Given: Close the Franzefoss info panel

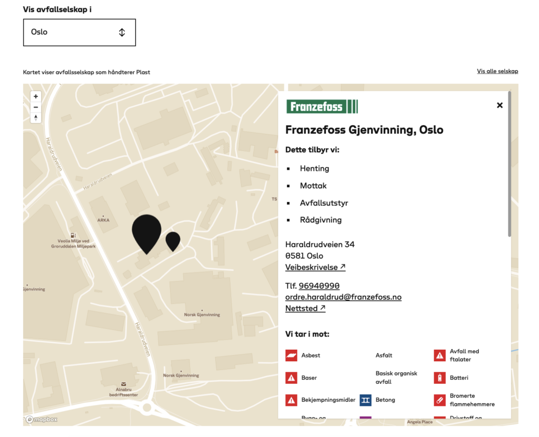Looking at the screenshot, I should click(500, 105).
